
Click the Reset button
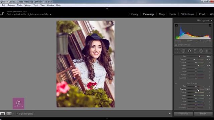coord(203,114)
